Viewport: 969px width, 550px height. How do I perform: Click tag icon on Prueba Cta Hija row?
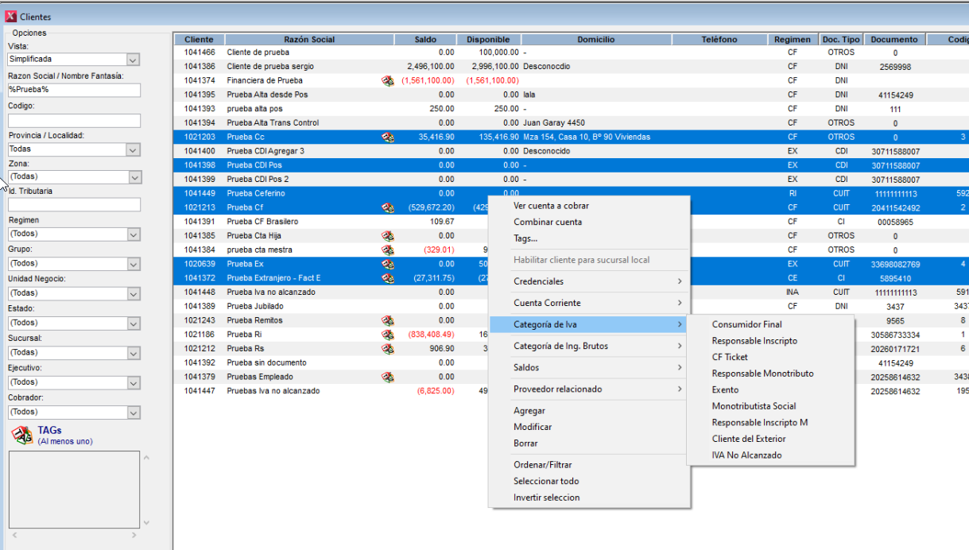pyautogui.click(x=388, y=235)
